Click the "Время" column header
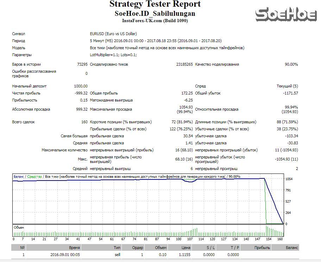This screenshot has height=262, width=321. click(74, 248)
